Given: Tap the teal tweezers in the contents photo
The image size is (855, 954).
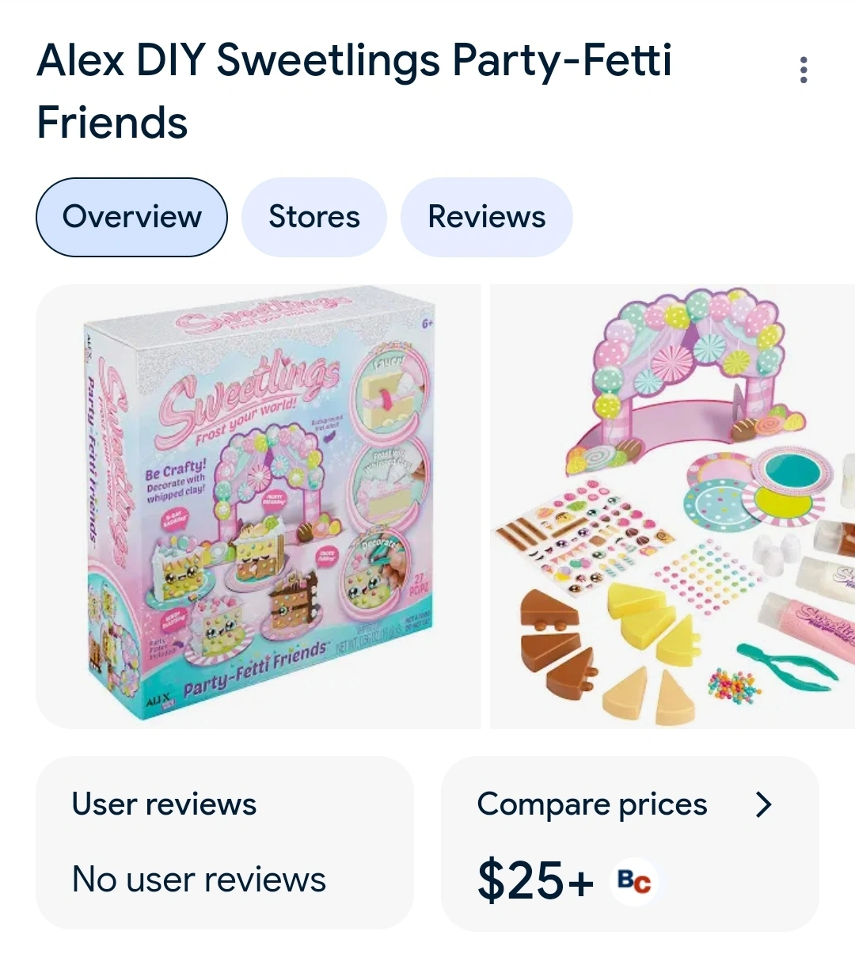Looking at the screenshot, I should [x=784, y=664].
